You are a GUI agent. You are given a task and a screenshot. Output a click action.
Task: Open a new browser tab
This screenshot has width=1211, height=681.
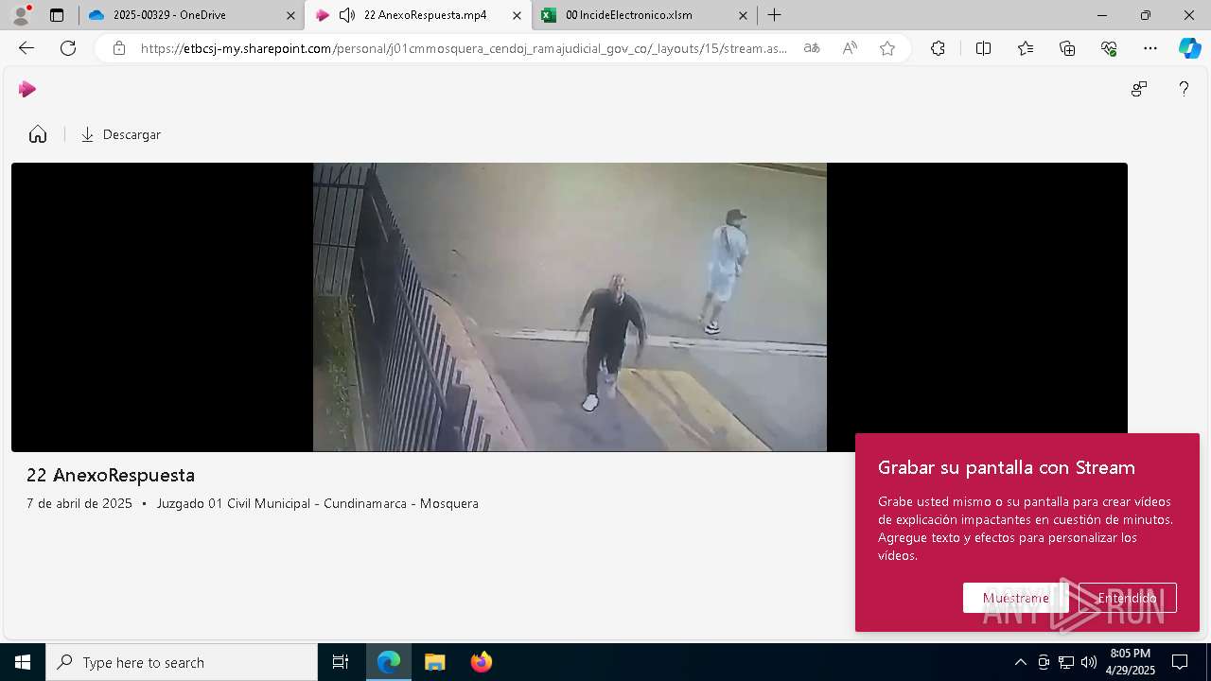point(775,15)
